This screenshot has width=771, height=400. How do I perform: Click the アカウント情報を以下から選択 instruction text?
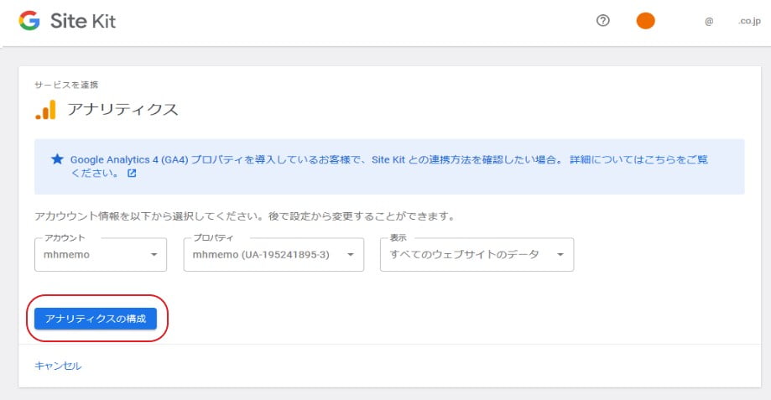pyautogui.click(x=243, y=216)
